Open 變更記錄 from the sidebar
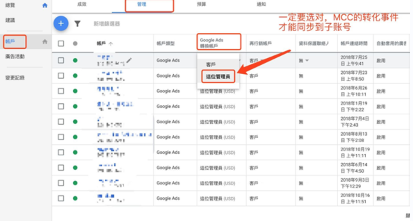The width and height of the screenshot is (413, 221). (15, 78)
